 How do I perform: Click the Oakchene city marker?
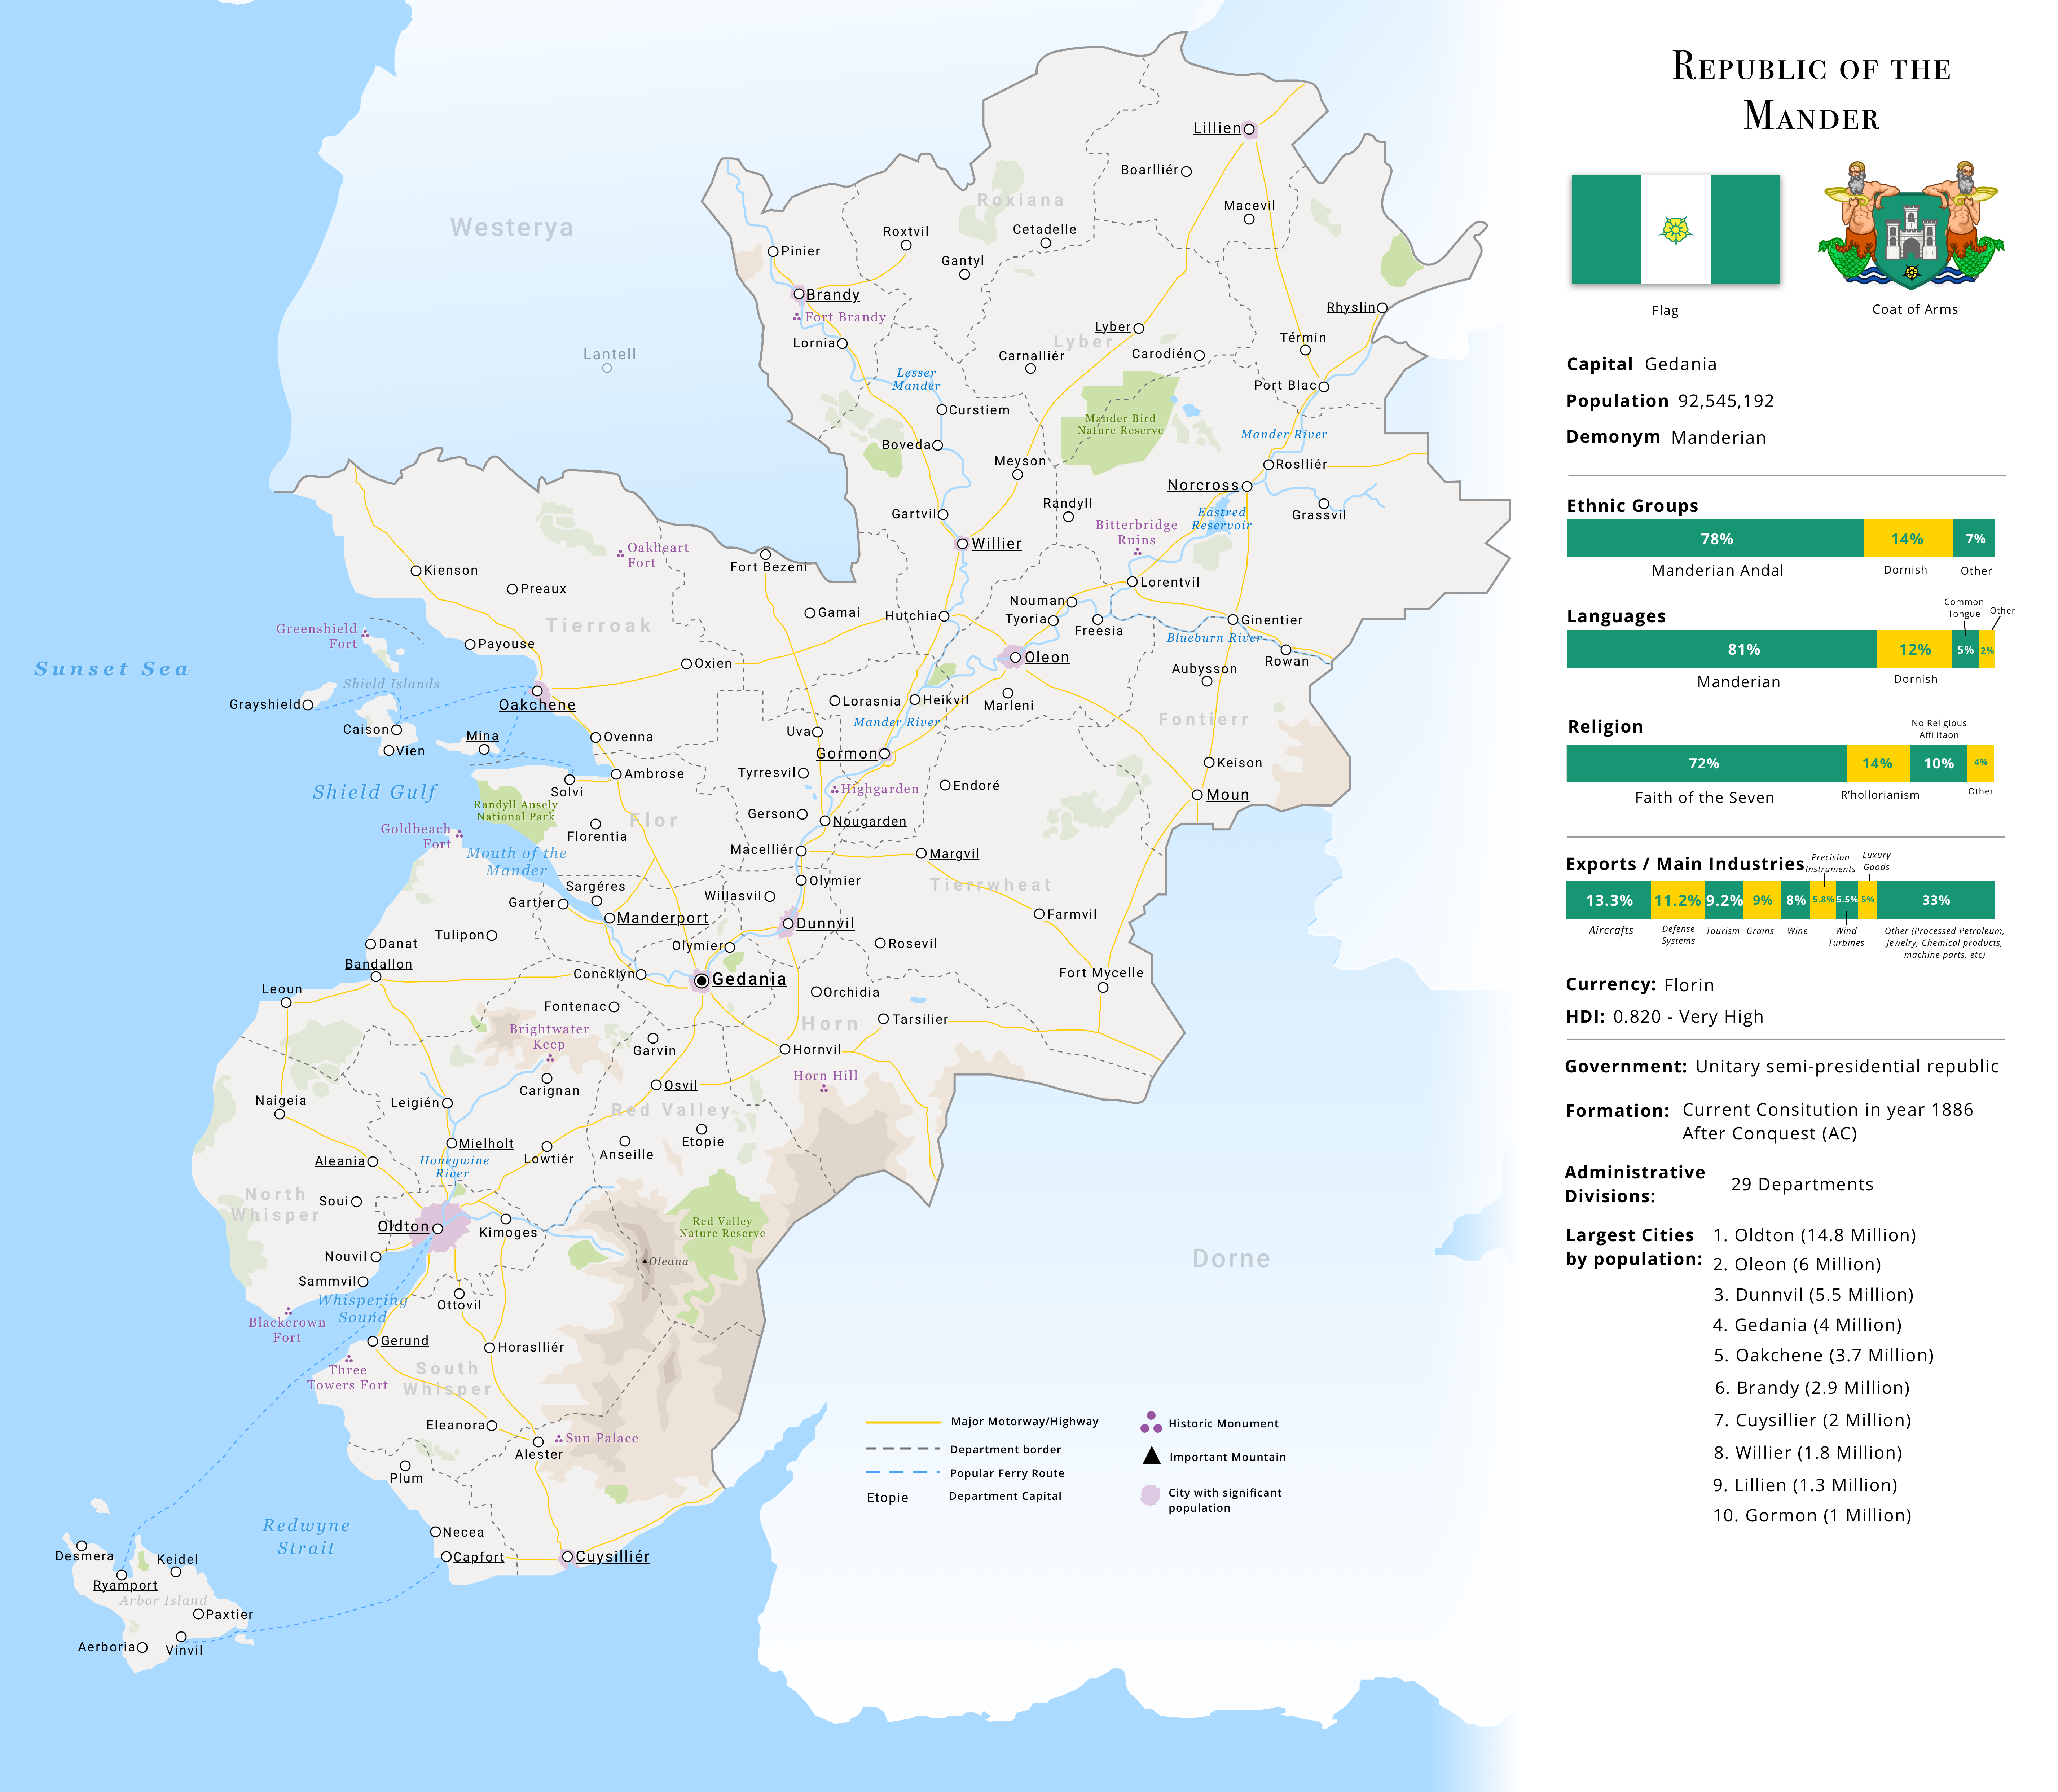tap(537, 691)
